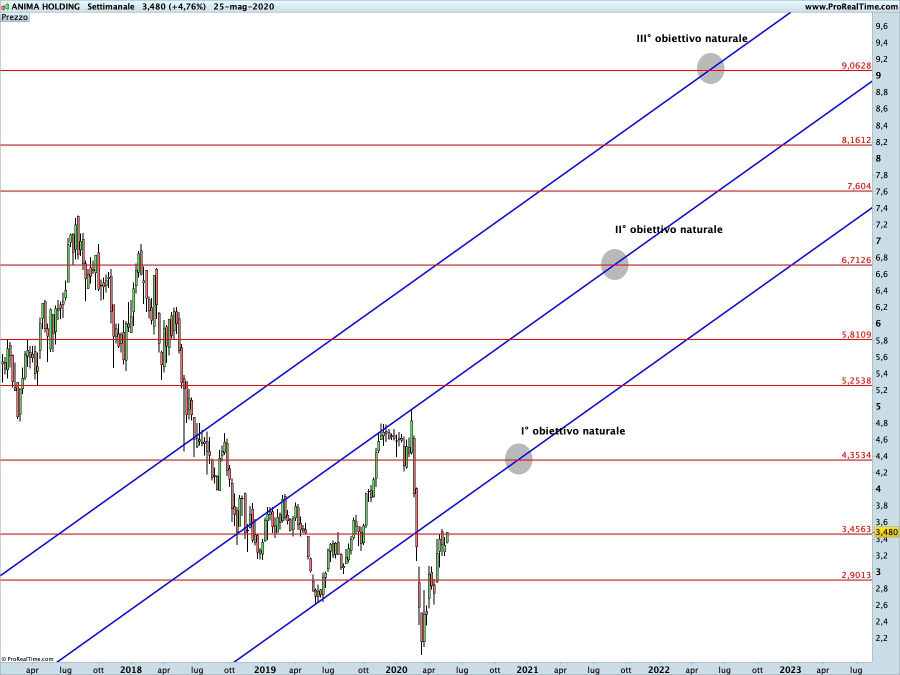The width and height of the screenshot is (900, 675).
Task: Click the II° obiettivo naturale text annotation
Action: click(668, 230)
